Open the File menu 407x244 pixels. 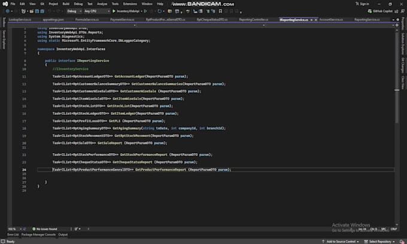pyautogui.click(x=13, y=4)
